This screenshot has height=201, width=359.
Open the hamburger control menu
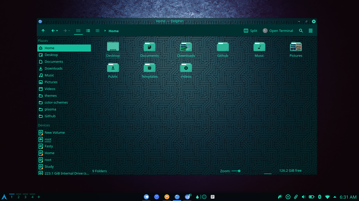[311, 31]
